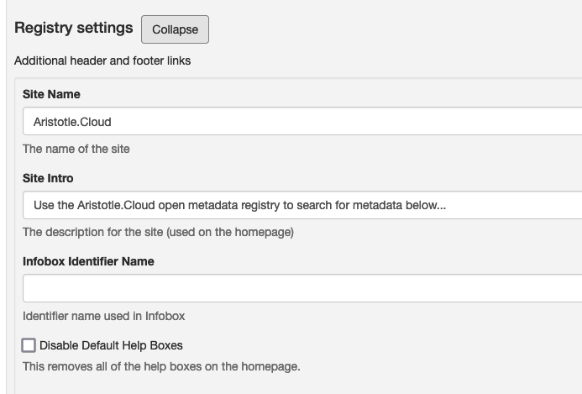This screenshot has height=394, width=582.
Task: Click the 'Infobox Identifier Name' label
Action: pos(88,261)
